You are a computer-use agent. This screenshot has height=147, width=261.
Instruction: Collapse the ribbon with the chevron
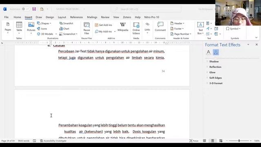click(257, 38)
